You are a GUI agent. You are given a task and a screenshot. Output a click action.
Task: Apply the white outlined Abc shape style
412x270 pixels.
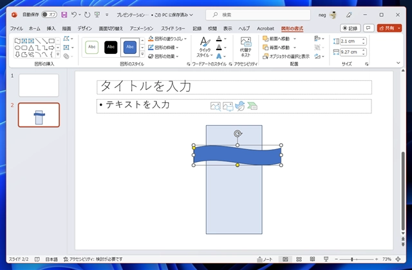click(91, 47)
